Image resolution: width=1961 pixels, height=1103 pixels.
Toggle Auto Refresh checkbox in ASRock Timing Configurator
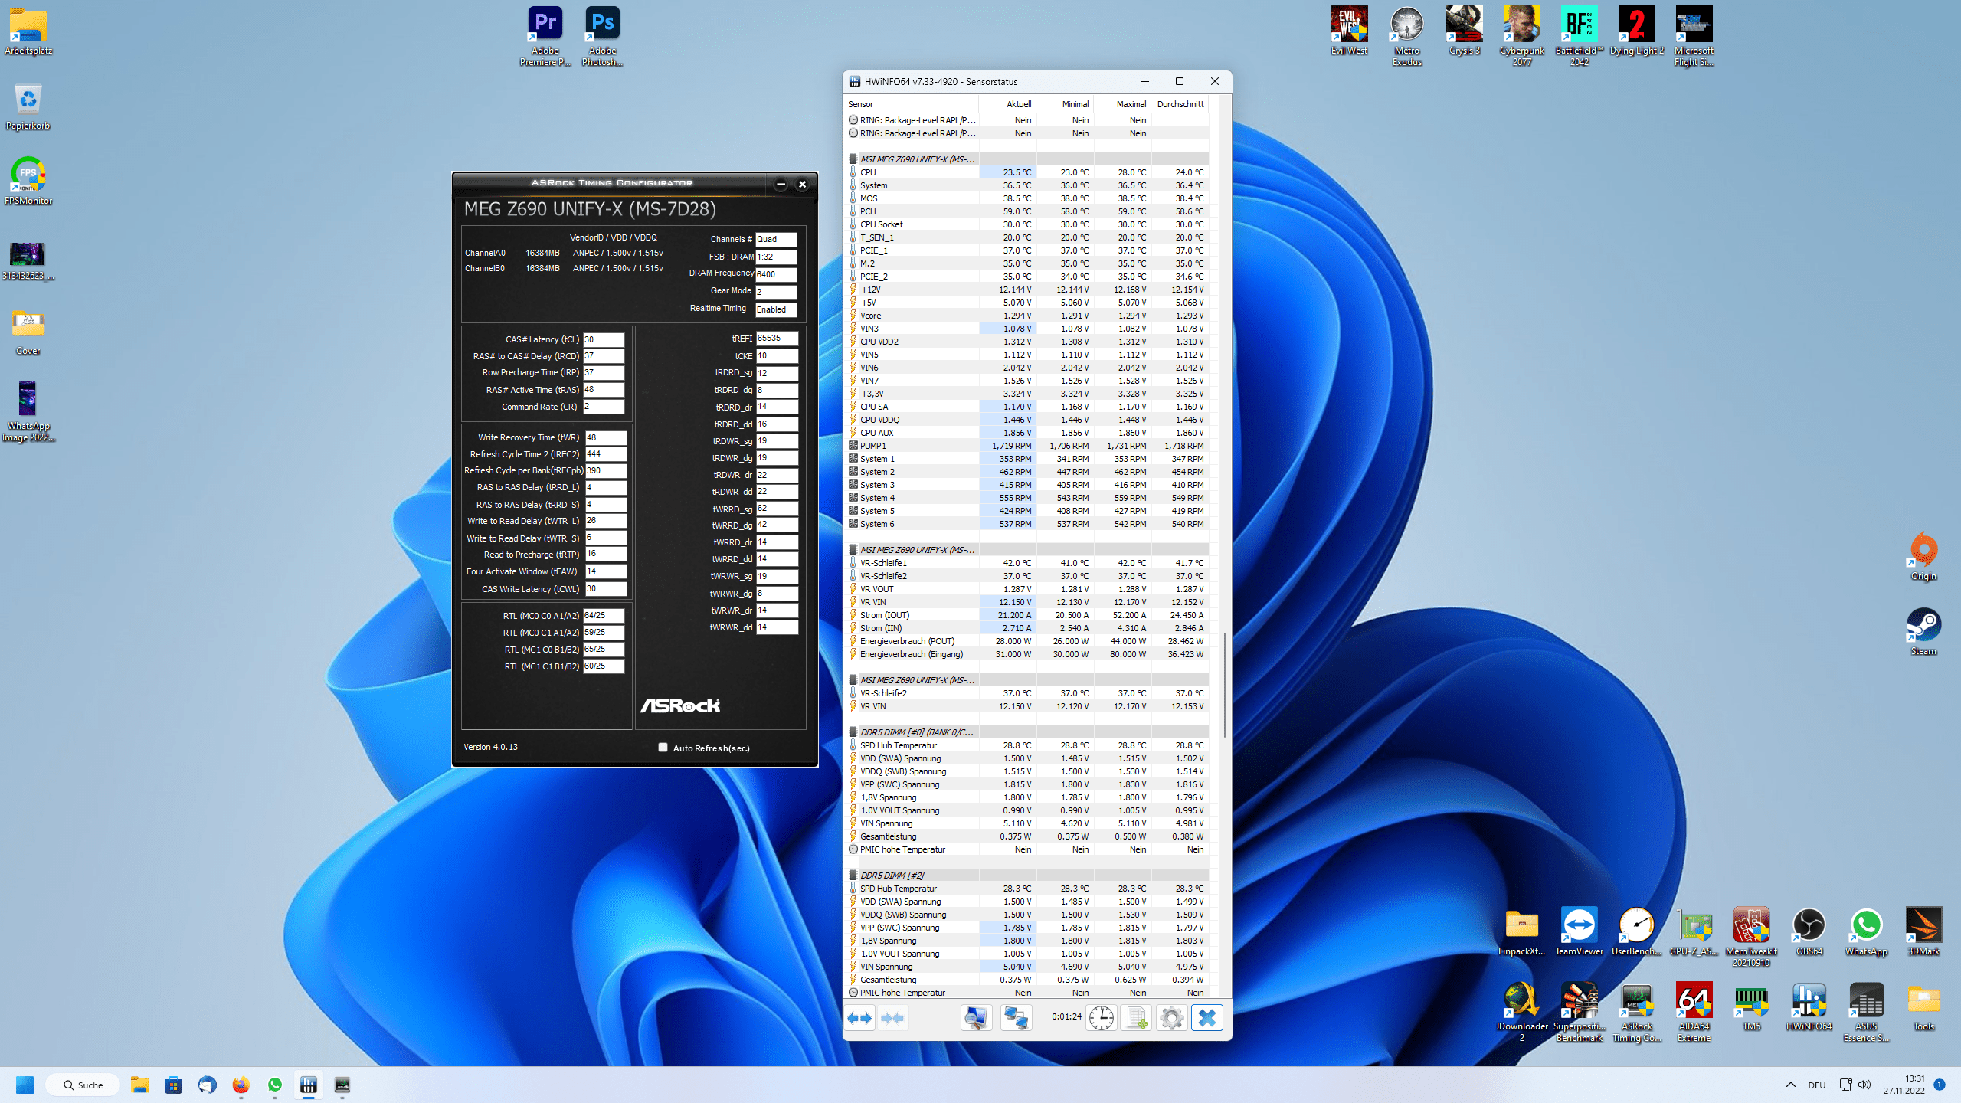[x=663, y=748]
